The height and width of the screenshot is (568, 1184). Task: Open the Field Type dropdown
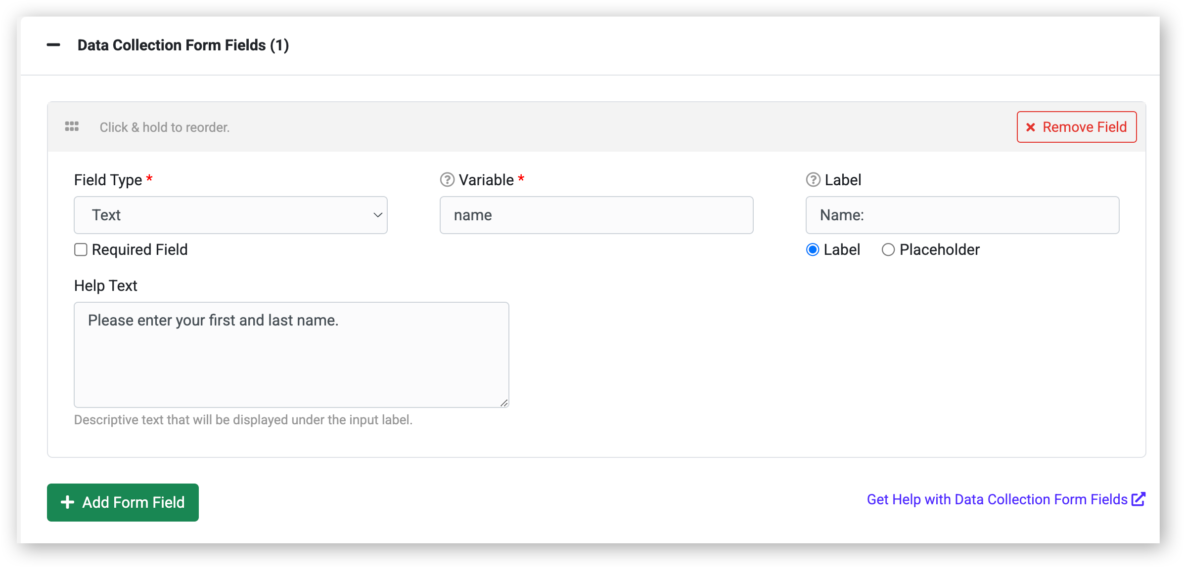pyautogui.click(x=230, y=215)
